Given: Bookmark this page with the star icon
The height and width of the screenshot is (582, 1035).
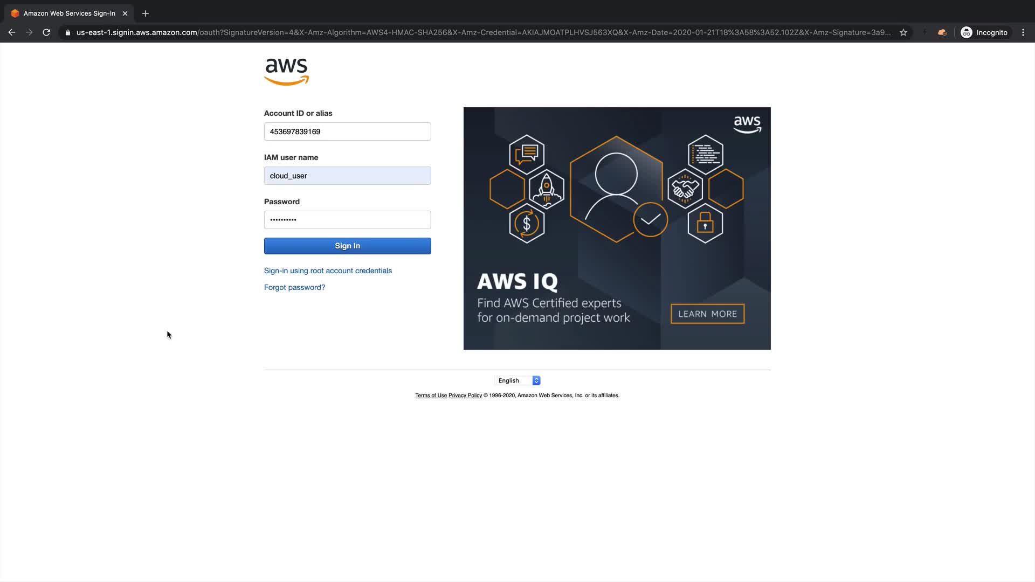Looking at the screenshot, I should pyautogui.click(x=903, y=32).
